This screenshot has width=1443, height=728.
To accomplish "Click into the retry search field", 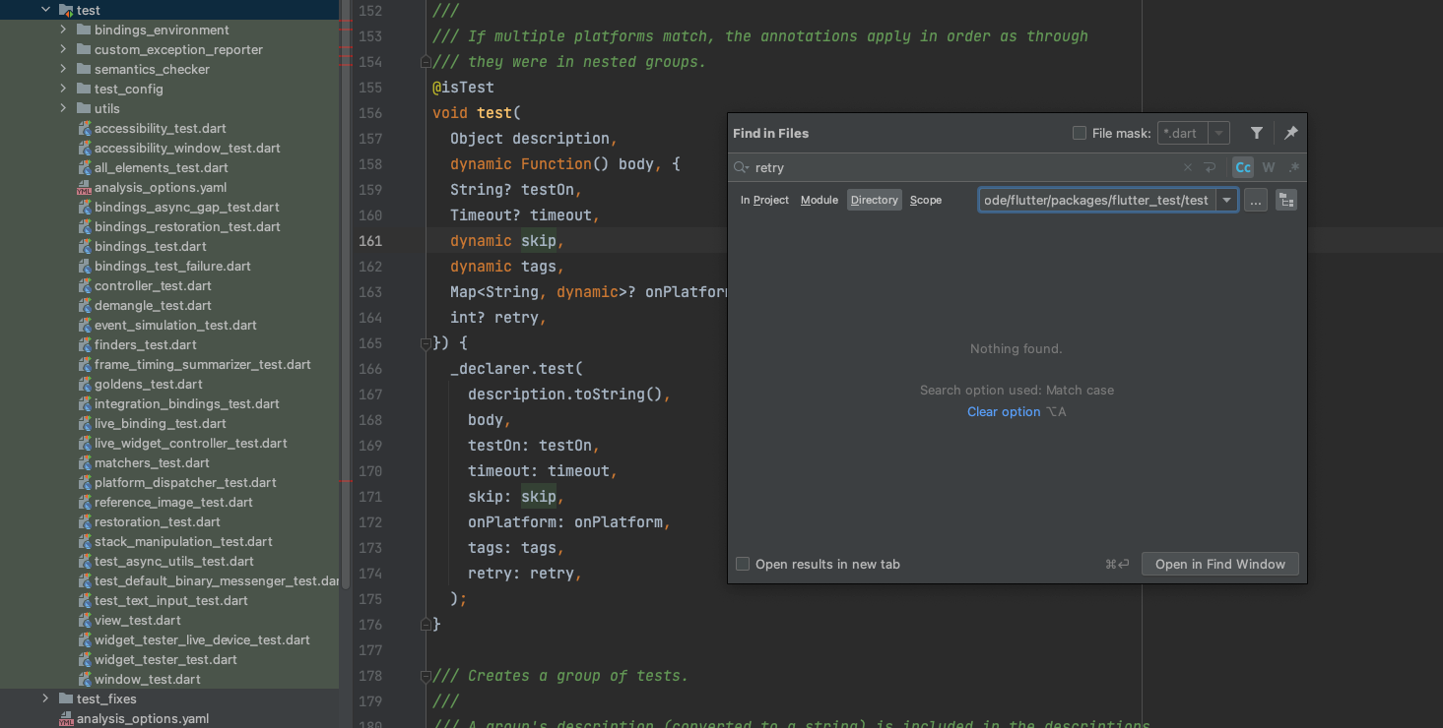I will point(965,167).
